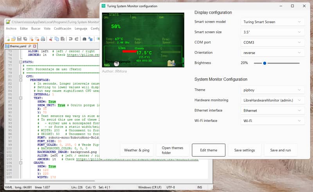
Task: Click the pillow URL link on line 74
Action: pyautogui.click(x=83, y=55)
